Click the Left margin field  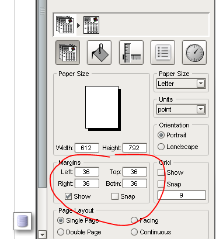[x=87, y=172]
